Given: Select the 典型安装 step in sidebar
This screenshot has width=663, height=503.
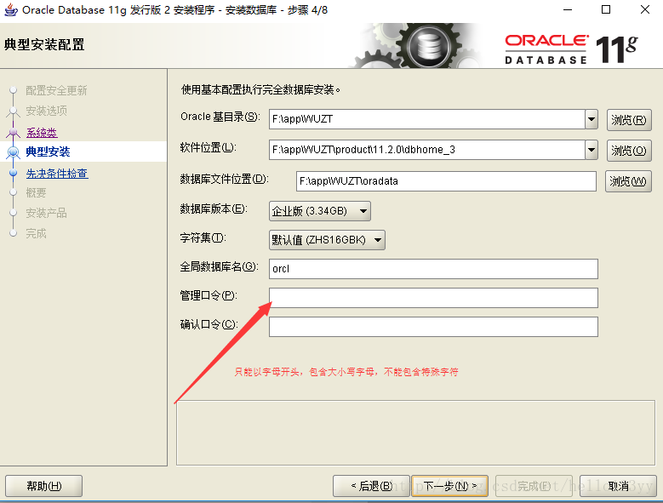Looking at the screenshot, I should tap(48, 151).
